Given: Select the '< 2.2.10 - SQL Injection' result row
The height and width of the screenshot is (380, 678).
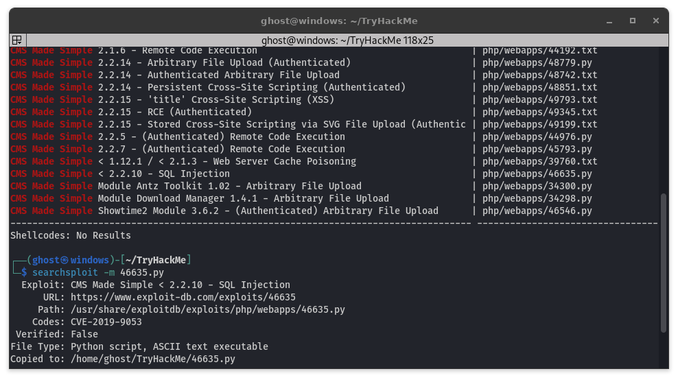Looking at the screenshot, I should click(164, 174).
